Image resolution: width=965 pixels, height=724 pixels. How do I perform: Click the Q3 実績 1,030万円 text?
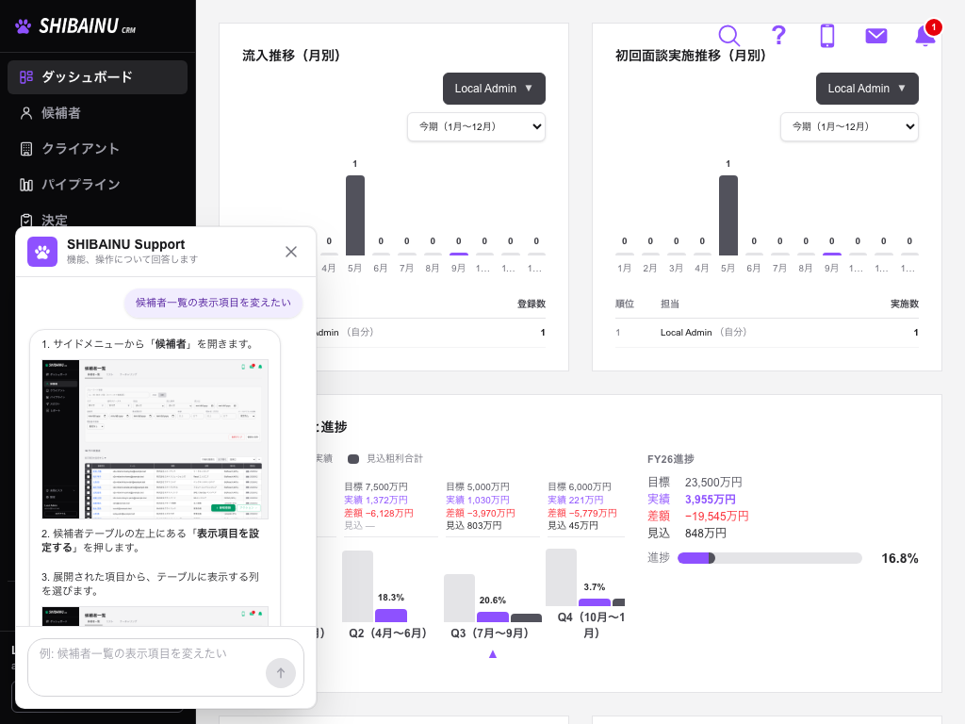tap(478, 500)
